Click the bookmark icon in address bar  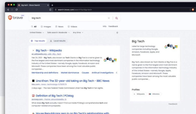tap(50, 10)
